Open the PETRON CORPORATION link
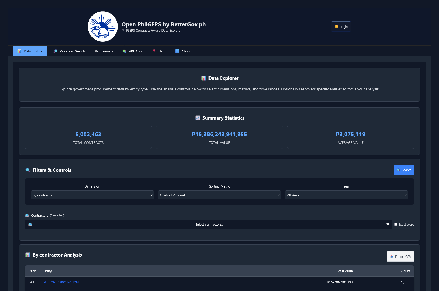 [x=61, y=282]
